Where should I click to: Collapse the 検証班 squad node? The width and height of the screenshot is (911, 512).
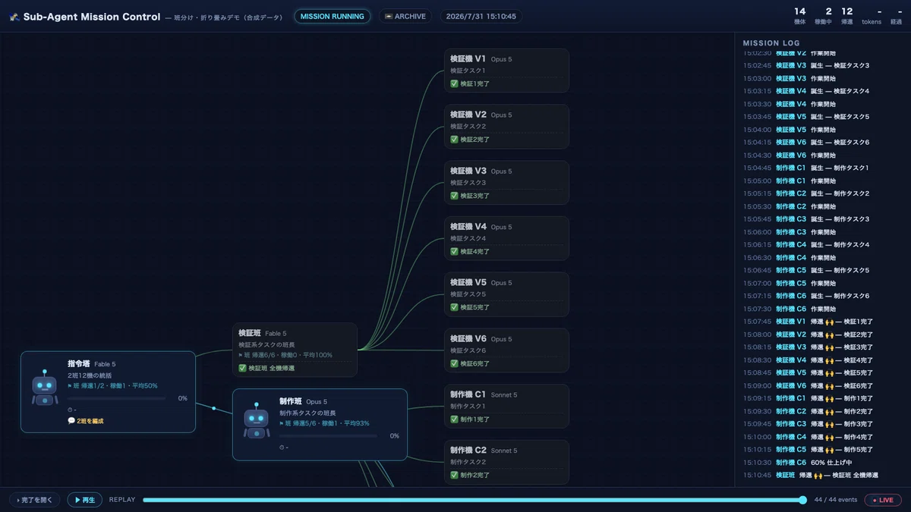click(x=295, y=350)
